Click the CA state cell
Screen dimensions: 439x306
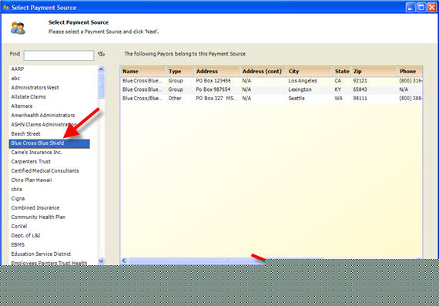[x=338, y=81]
